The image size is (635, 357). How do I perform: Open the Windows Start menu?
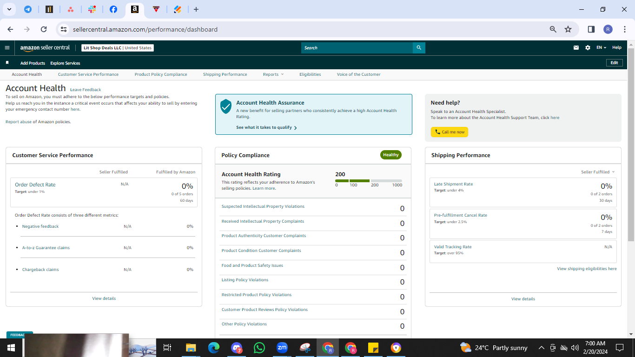coord(11,348)
